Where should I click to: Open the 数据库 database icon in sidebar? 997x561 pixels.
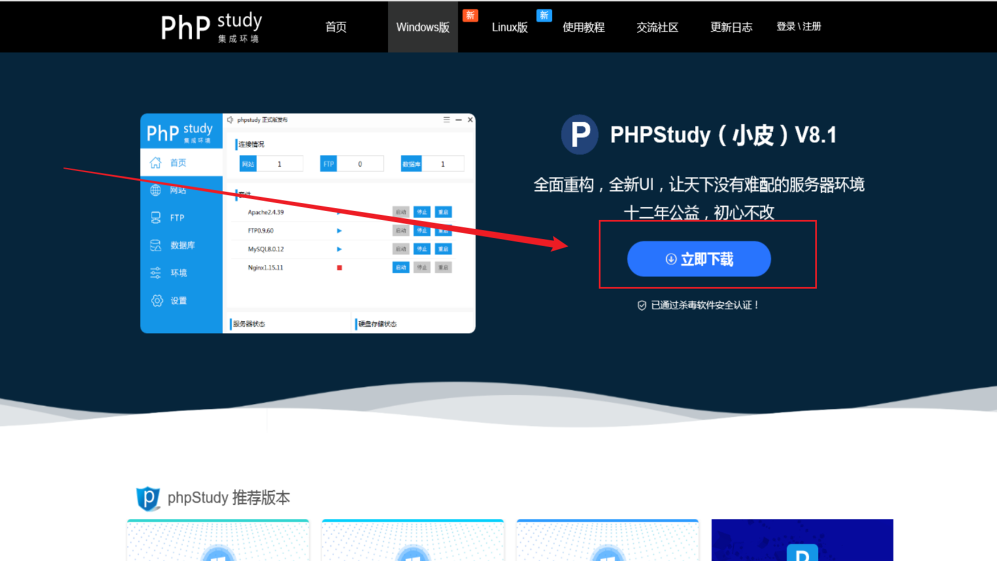[156, 245]
